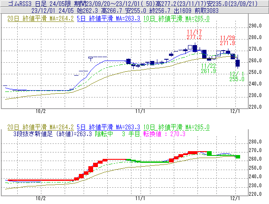
Task: Click the 3 手目 count text
Action: (x=131, y=134)
